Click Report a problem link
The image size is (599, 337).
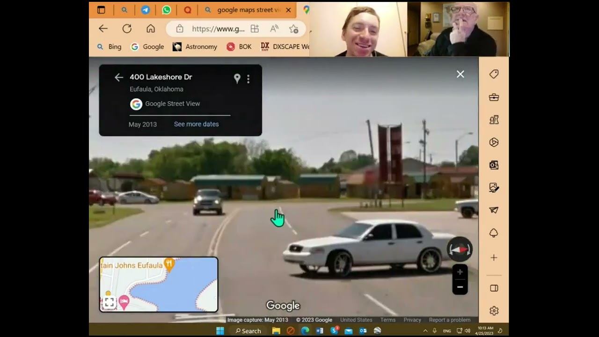[450, 320]
